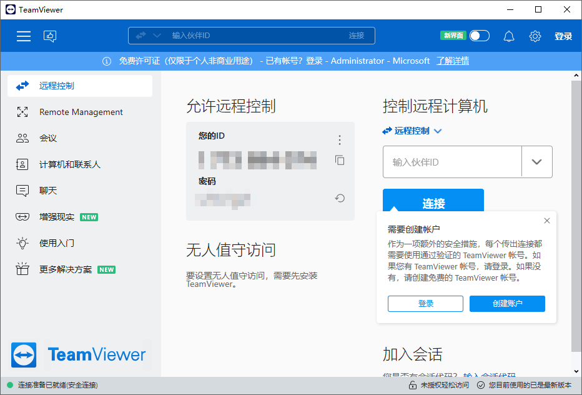Open the 聊天 sidebar item
The image size is (582, 395).
click(48, 191)
